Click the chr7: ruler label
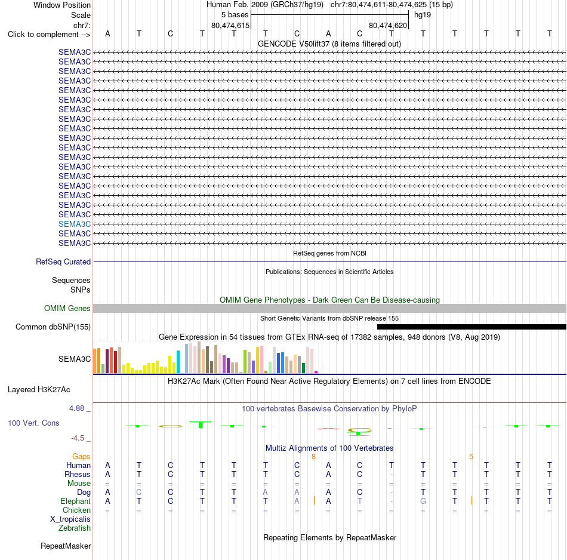Image resolution: width=567 pixels, height=560 pixels. pos(82,25)
